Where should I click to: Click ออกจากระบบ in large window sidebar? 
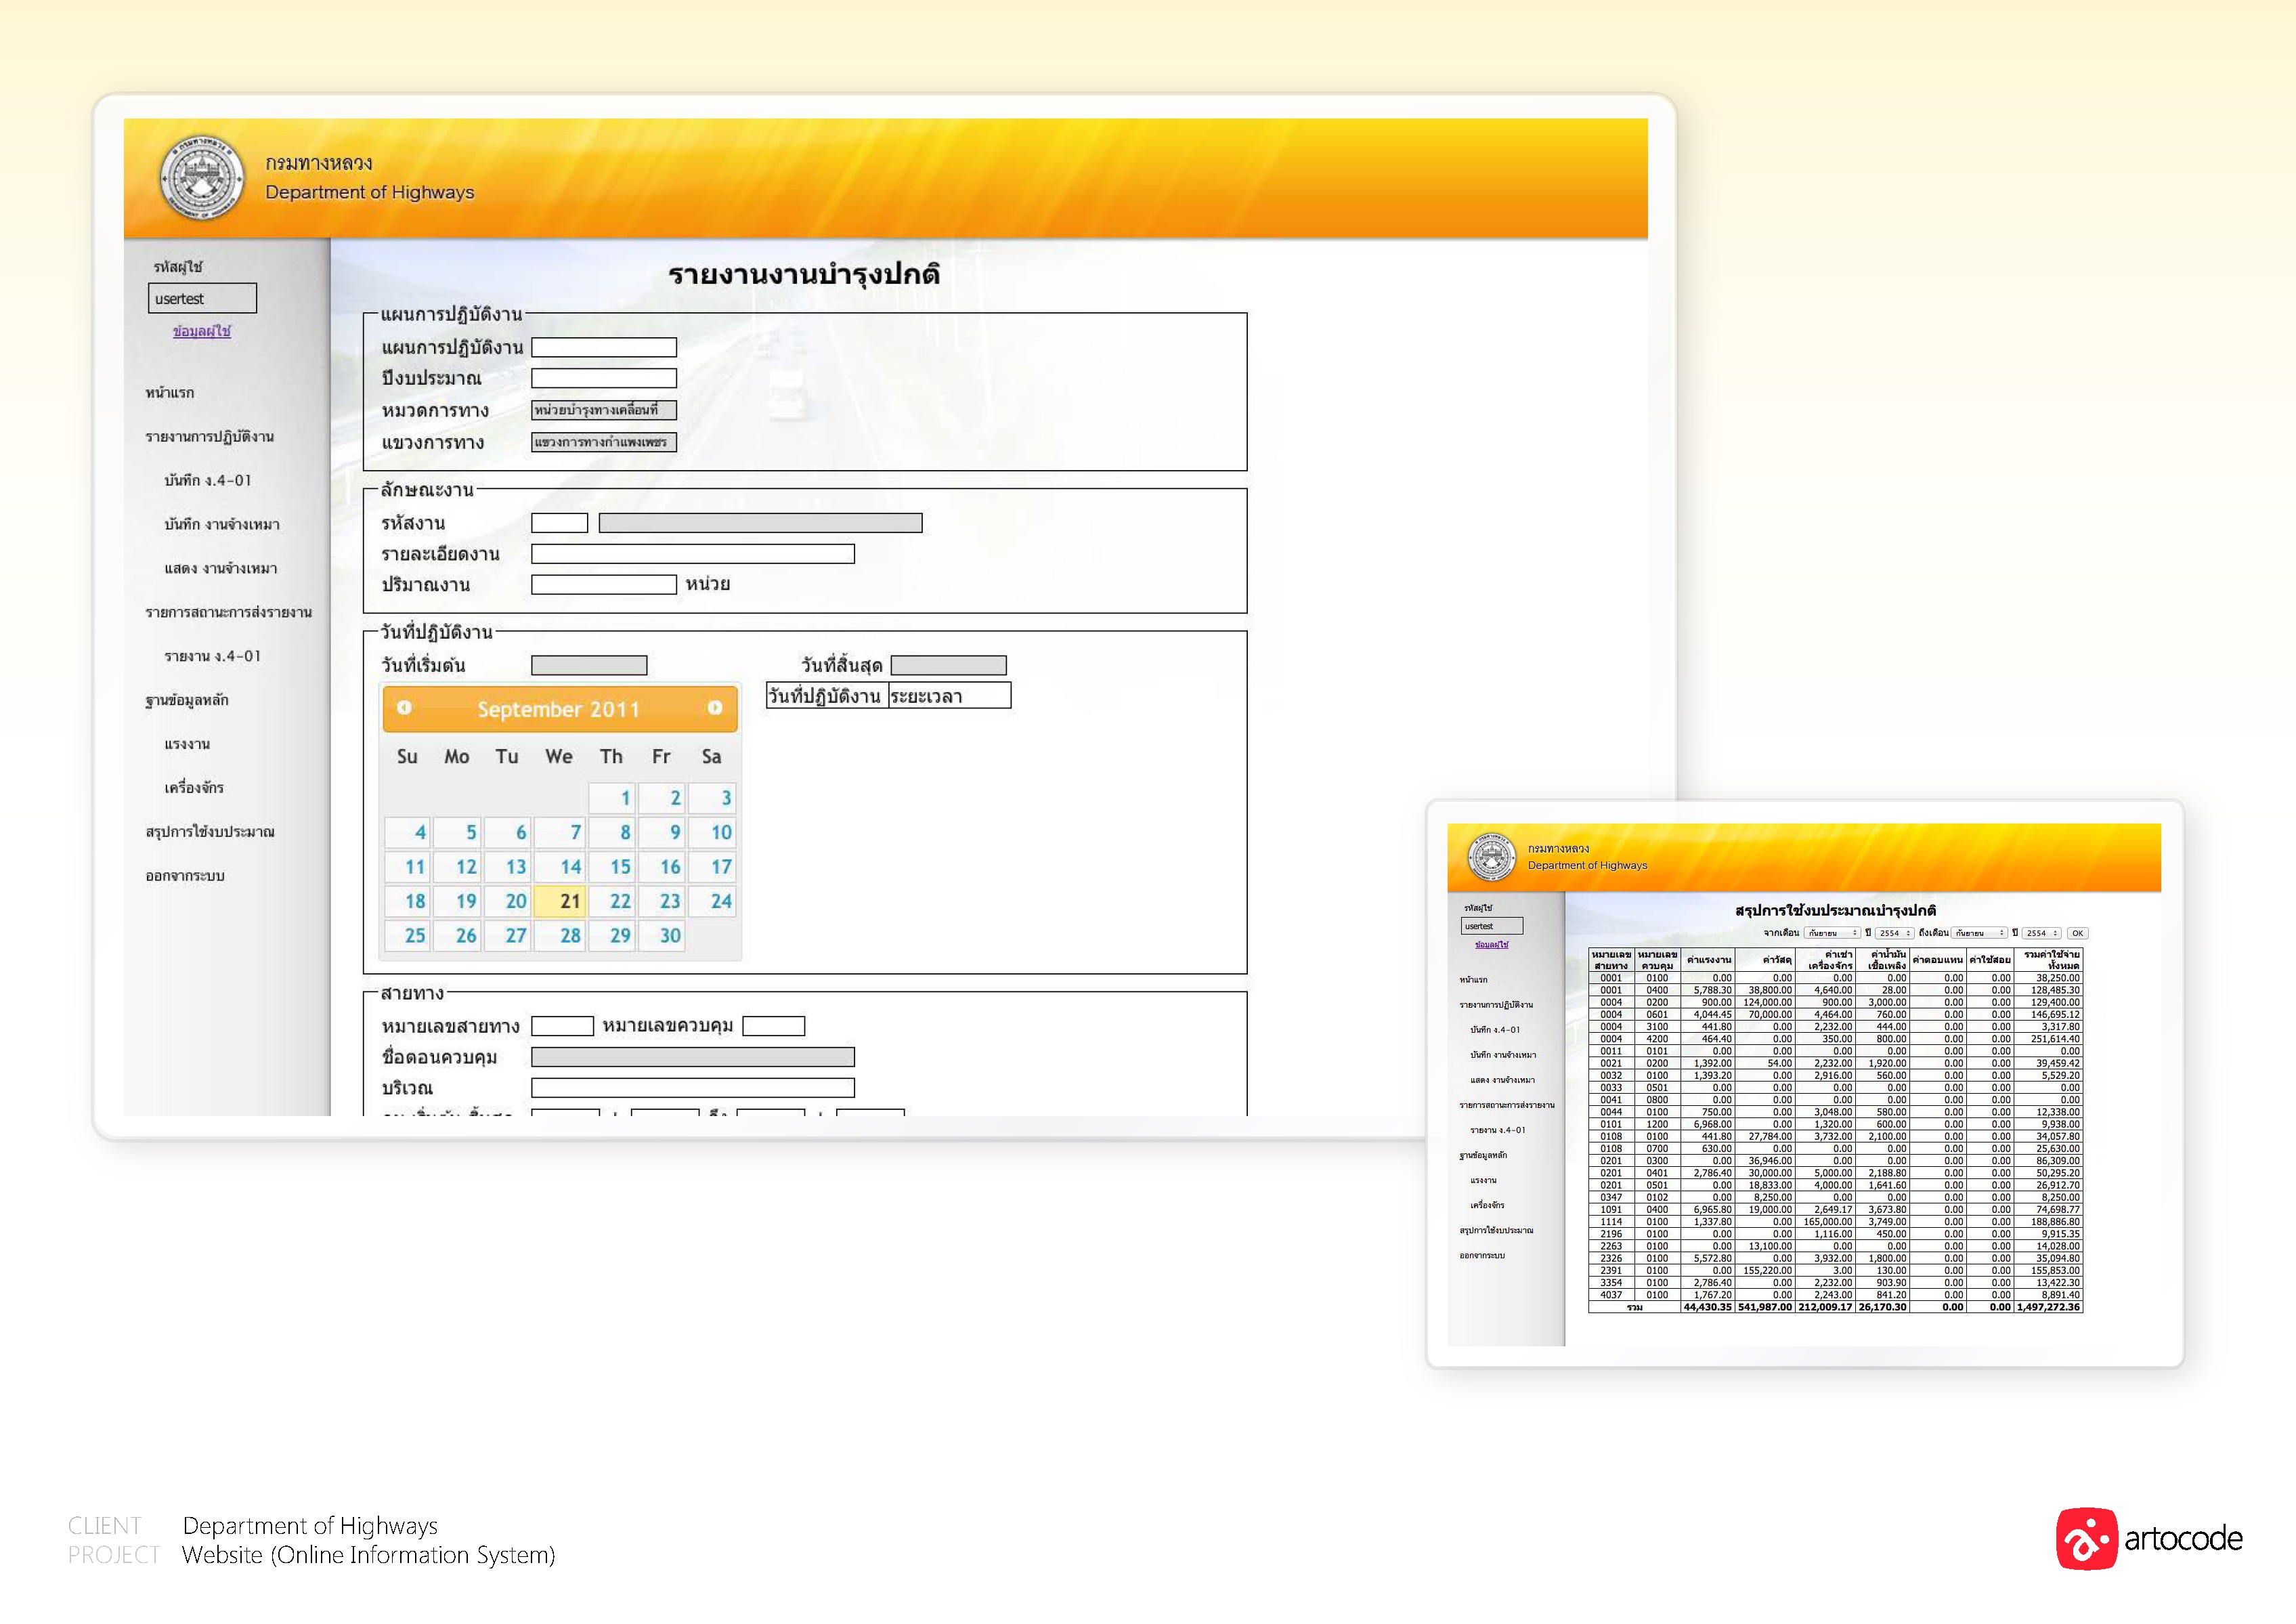(185, 876)
